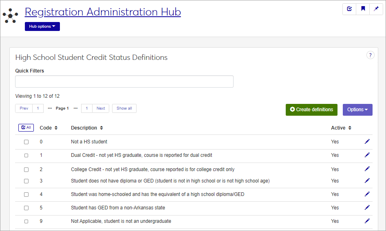
Task: Click the pin icon in top-right toolbar
Action: (376, 9)
